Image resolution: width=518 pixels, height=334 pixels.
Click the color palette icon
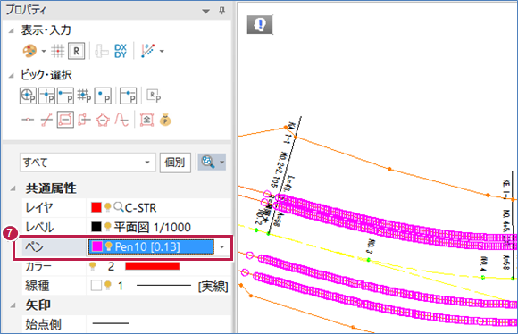tap(29, 51)
